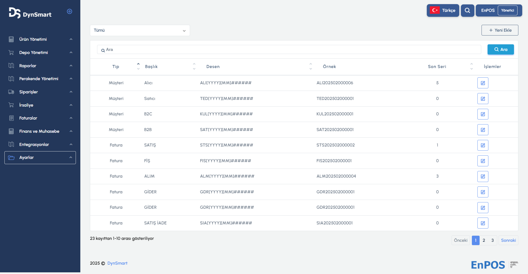Click the Ara search input field

tap(289, 50)
